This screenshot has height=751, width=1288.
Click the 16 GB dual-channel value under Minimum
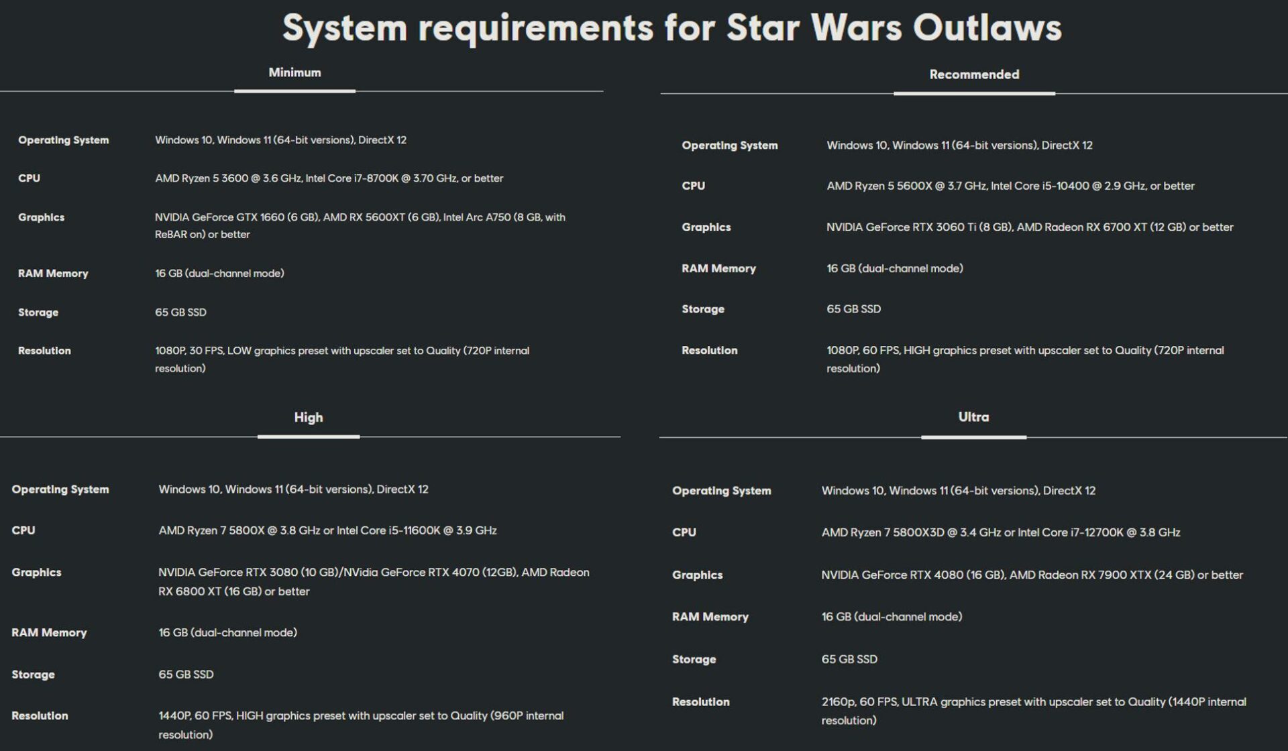coord(219,273)
